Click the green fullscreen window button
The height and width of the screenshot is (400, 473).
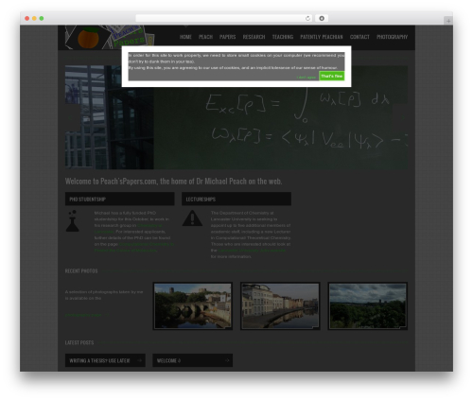42,18
